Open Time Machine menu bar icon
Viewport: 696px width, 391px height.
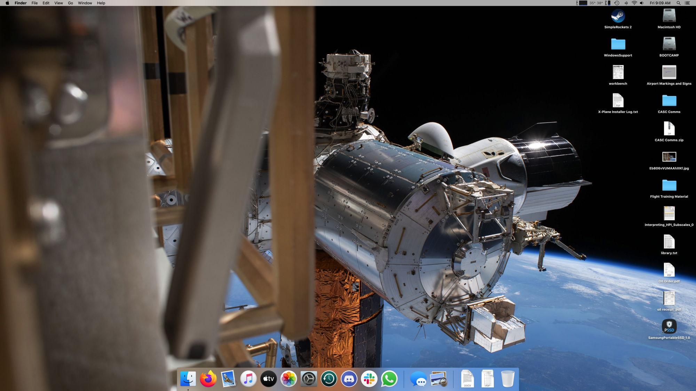(617, 3)
